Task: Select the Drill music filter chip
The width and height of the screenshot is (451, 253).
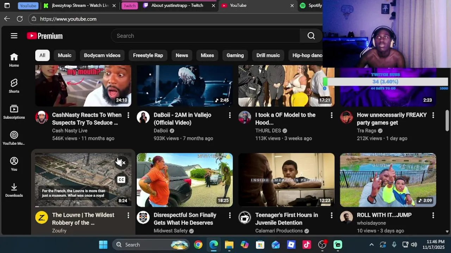Action: pyautogui.click(x=268, y=55)
